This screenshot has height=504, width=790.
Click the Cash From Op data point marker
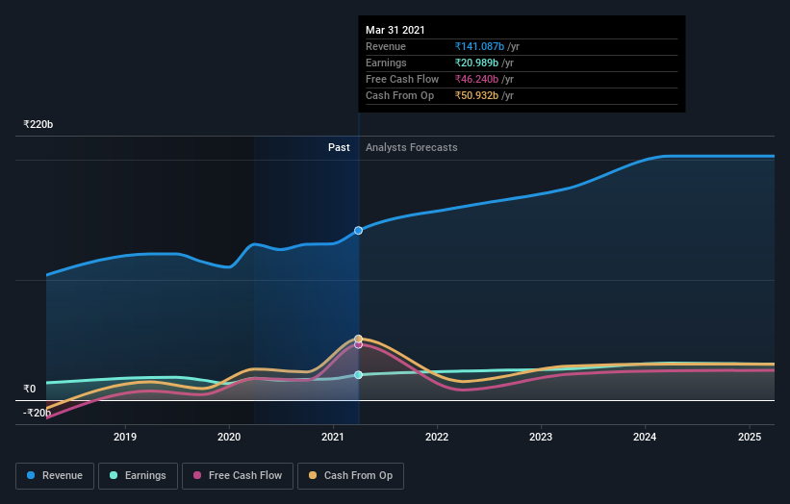358,339
